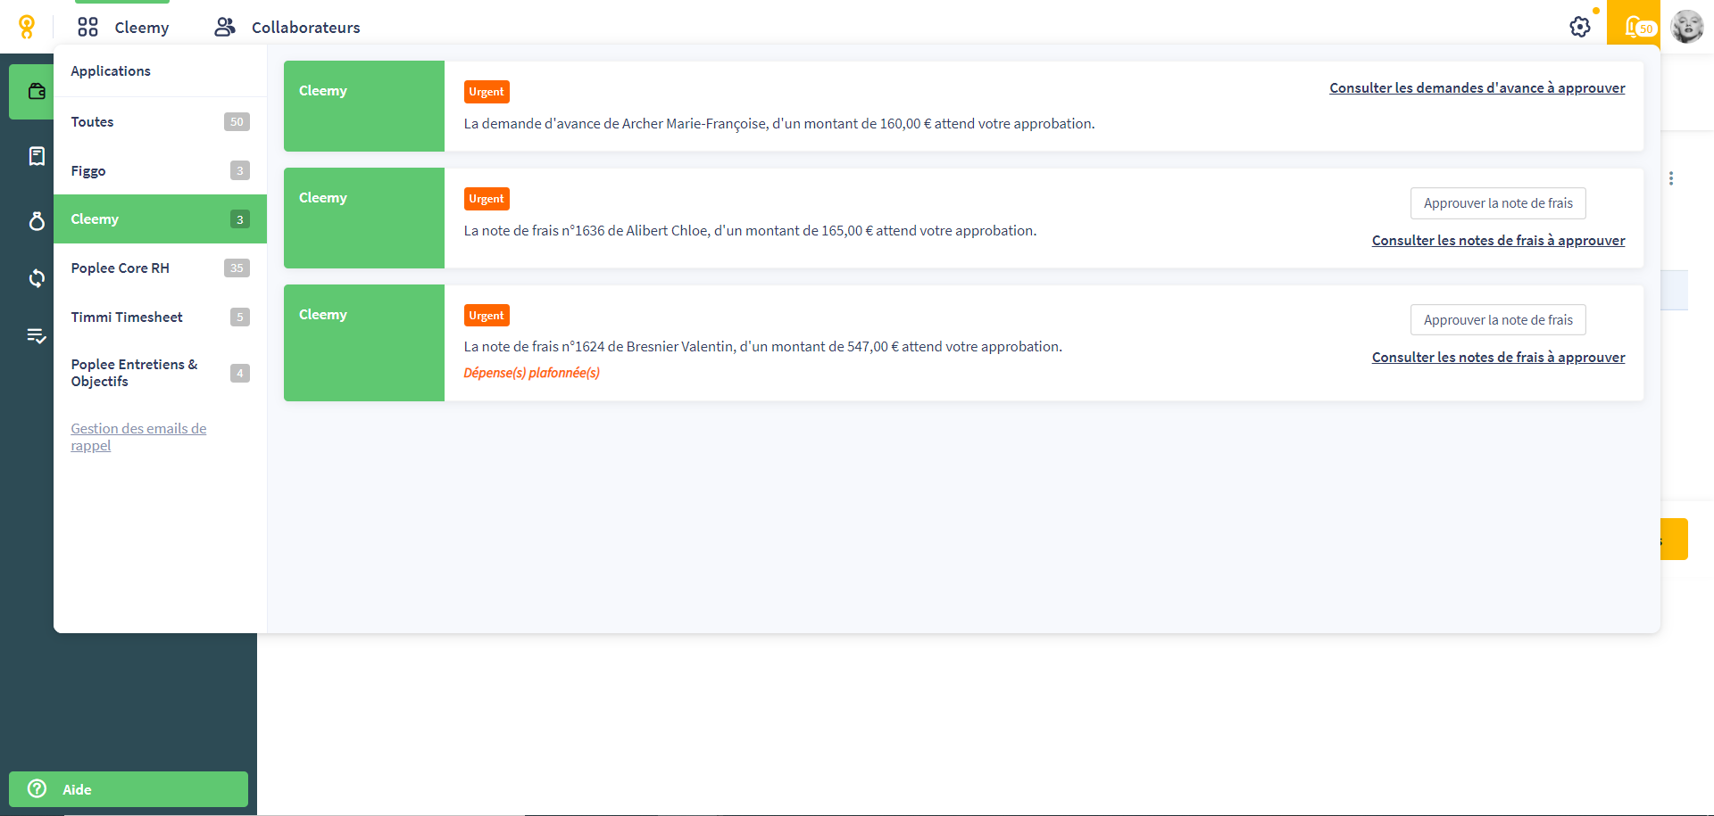Viewport: 1714px width, 816px height.
Task: Select the Poplee Core RH filter
Action: [x=161, y=268]
